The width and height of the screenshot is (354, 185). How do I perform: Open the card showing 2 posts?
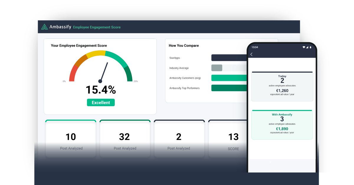point(179,139)
